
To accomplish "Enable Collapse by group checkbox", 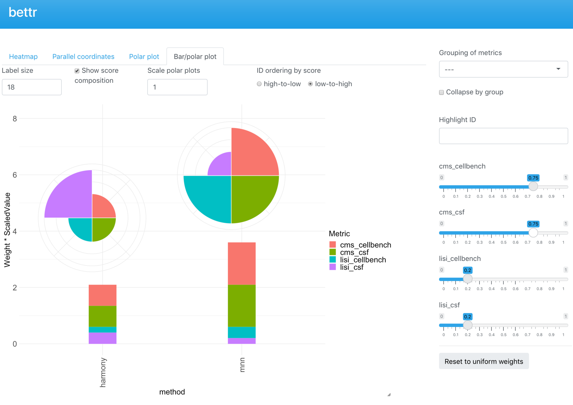I will tap(441, 92).
